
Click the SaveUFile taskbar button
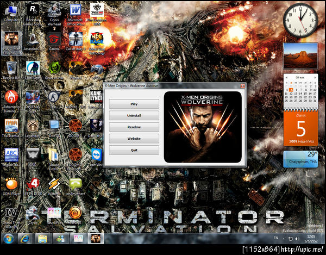(78, 239)
